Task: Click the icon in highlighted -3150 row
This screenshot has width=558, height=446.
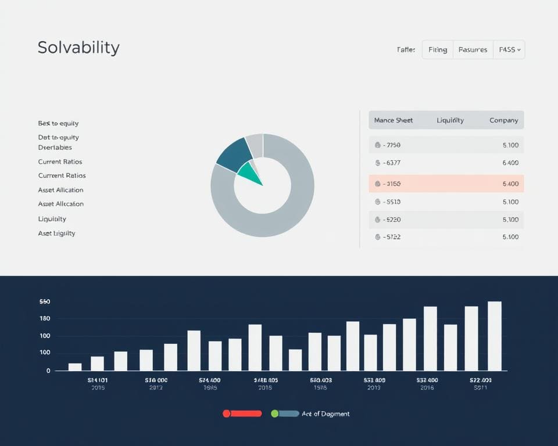Action: [x=378, y=184]
